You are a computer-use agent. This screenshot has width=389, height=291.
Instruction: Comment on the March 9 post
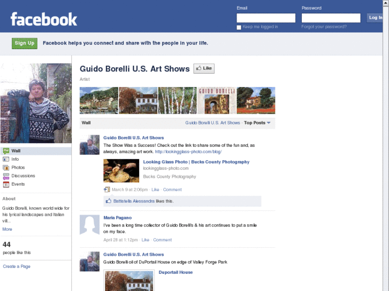tap(172, 190)
